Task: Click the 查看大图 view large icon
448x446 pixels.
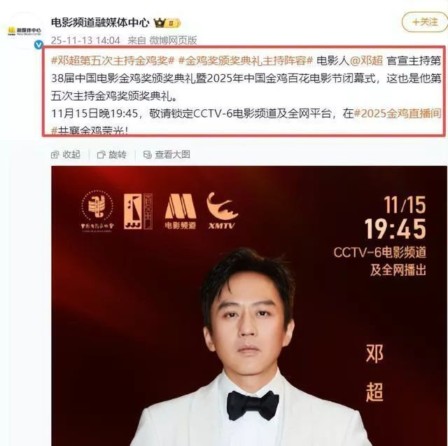Action: point(148,155)
